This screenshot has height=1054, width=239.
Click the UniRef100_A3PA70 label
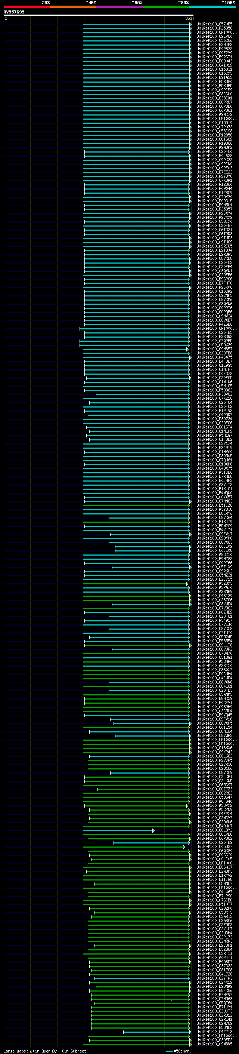pyautogui.click(x=214, y=587)
